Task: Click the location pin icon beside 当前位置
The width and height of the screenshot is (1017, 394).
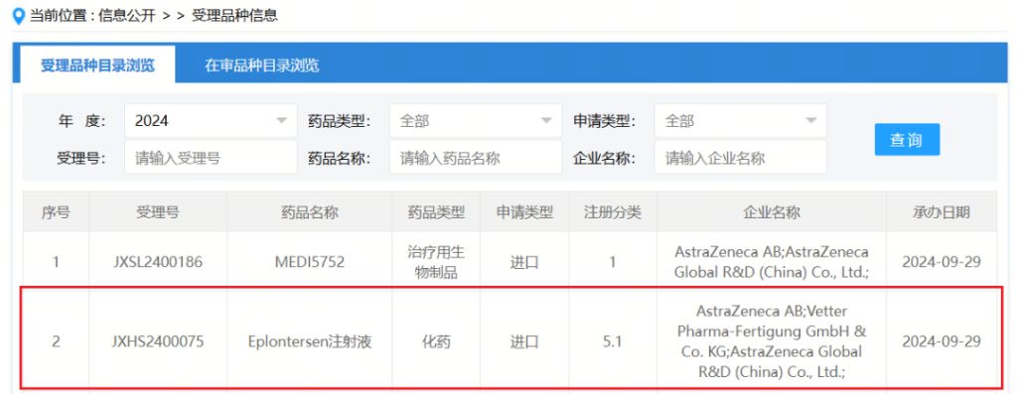Action: (x=20, y=16)
